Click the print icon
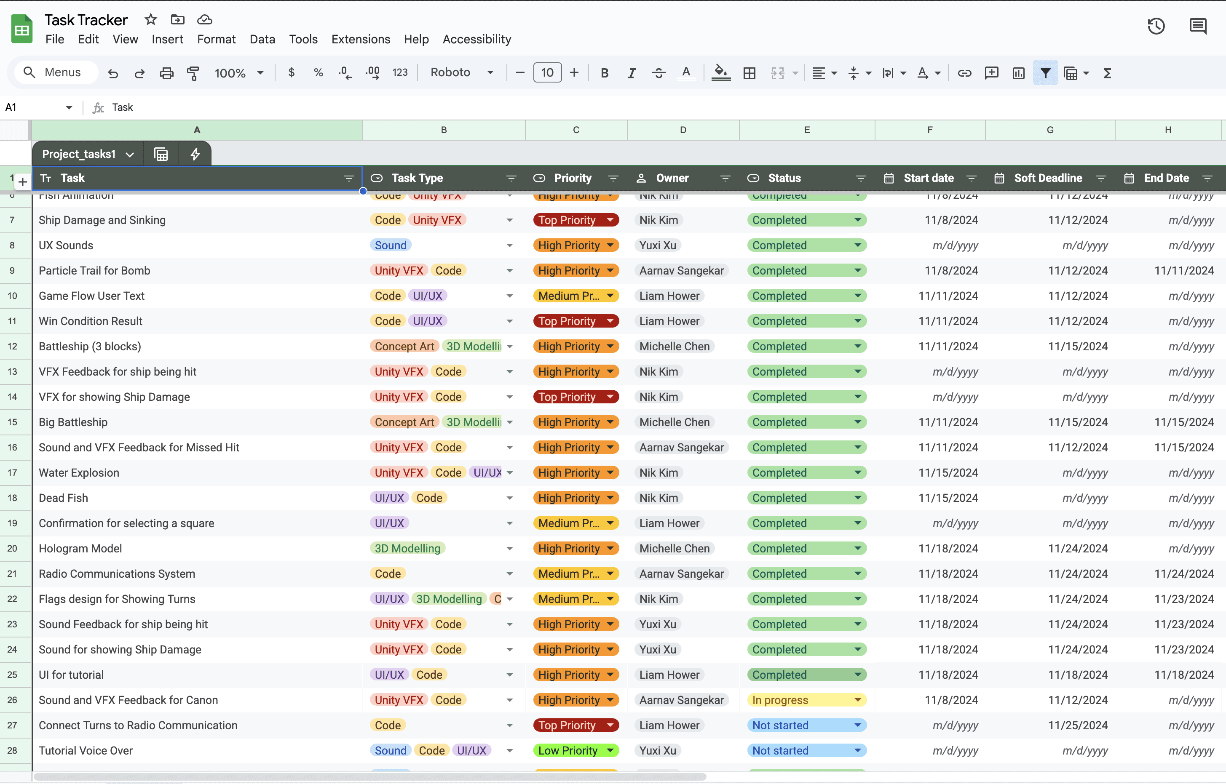1226x784 pixels. coord(166,73)
